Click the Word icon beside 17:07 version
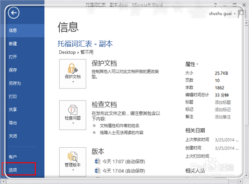 (x=98, y=161)
